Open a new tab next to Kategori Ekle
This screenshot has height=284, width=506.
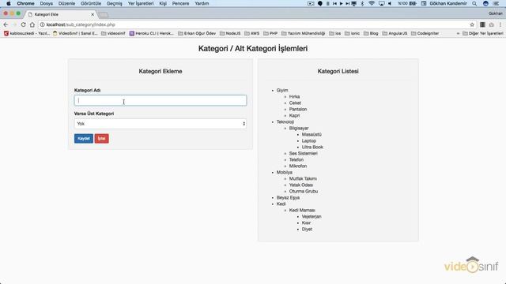[104, 14]
